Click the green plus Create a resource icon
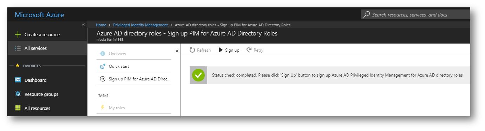This screenshot has width=485, height=131. (x=18, y=34)
